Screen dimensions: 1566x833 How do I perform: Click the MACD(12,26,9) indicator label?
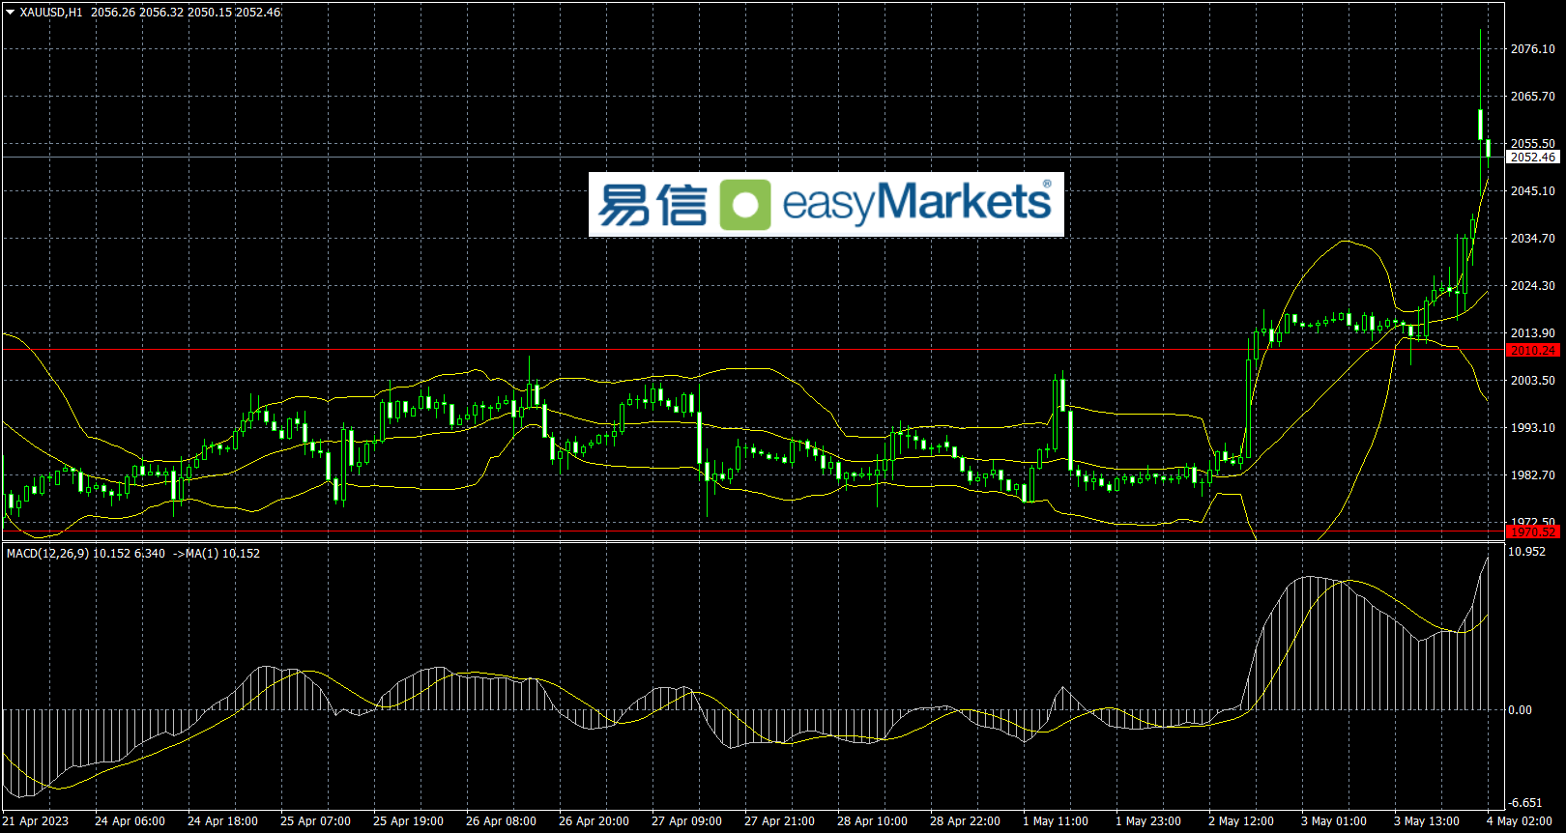[x=48, y=554]
